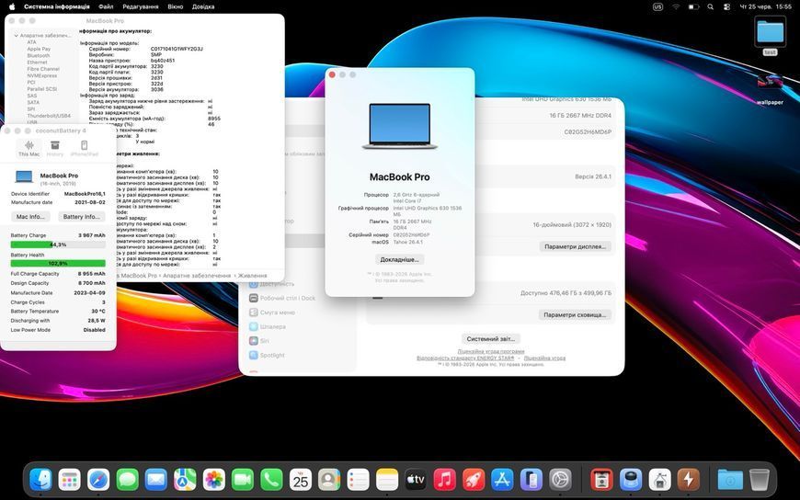Open Ліцензійна угода програми link
800x500 pixels.
491,351
